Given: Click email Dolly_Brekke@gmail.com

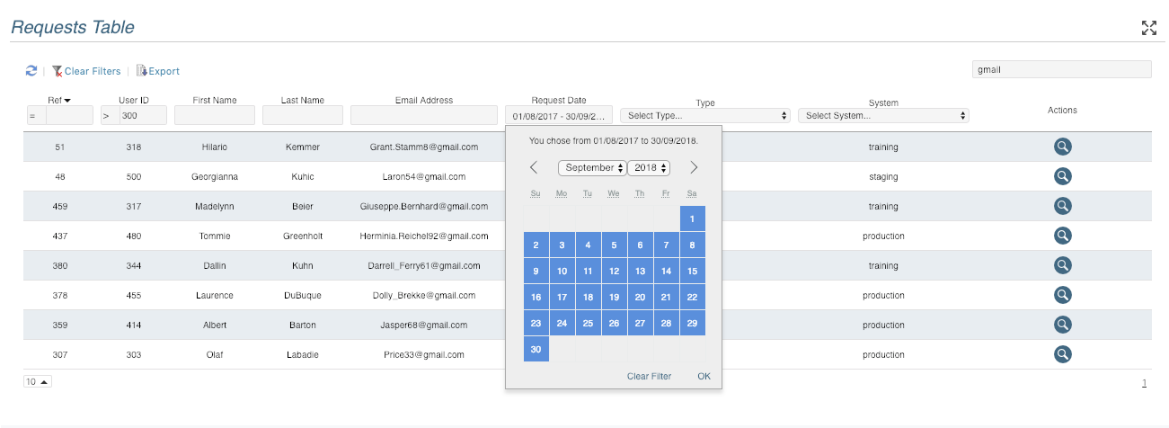Looking at the screenshot, I should (x=424, y=295).
